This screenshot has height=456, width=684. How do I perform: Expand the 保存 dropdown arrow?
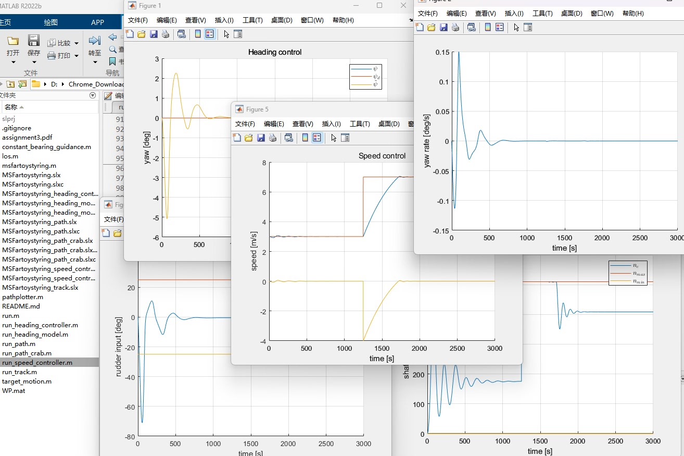point(34,62)
